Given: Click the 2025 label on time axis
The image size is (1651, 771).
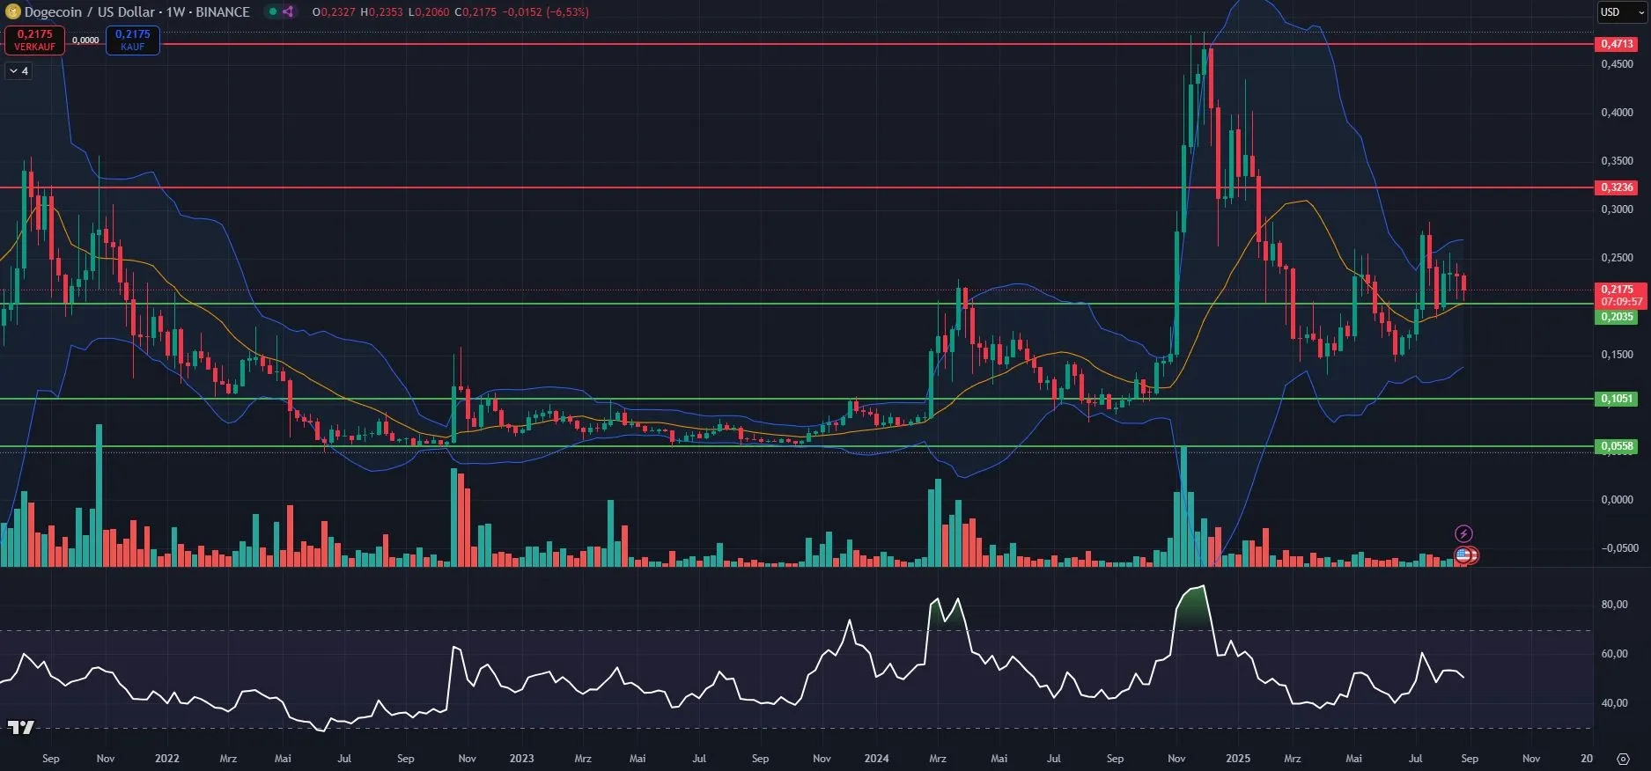Looking at the screenshot, I should point(1238,759).
